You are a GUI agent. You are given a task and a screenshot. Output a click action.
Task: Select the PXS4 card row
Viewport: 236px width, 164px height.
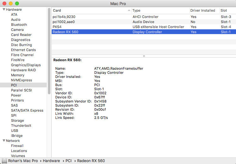144,27
